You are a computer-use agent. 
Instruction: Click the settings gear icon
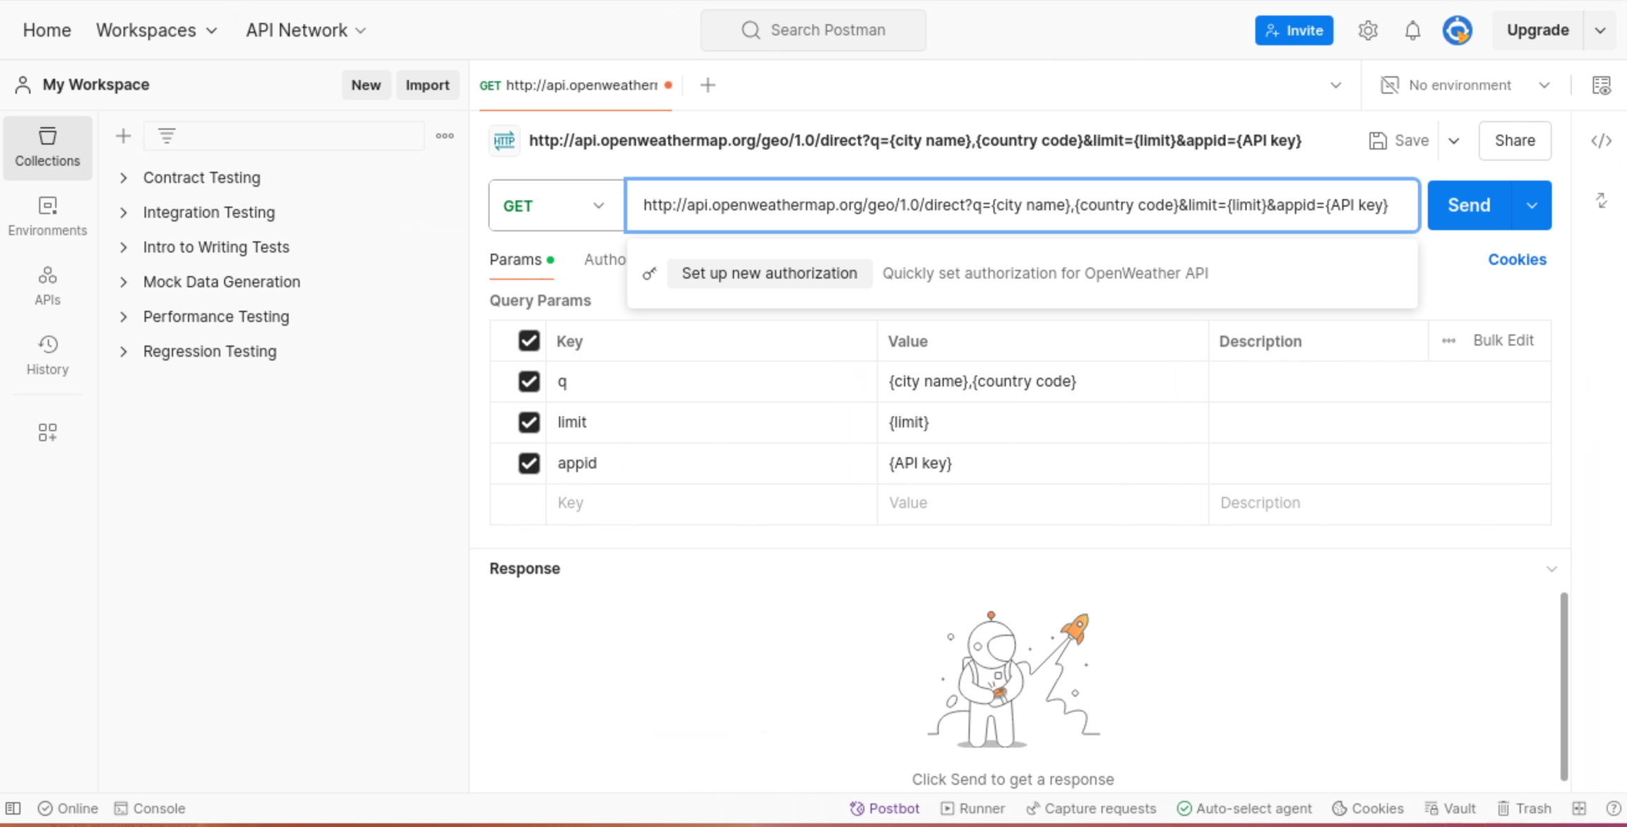[1368, 30]
